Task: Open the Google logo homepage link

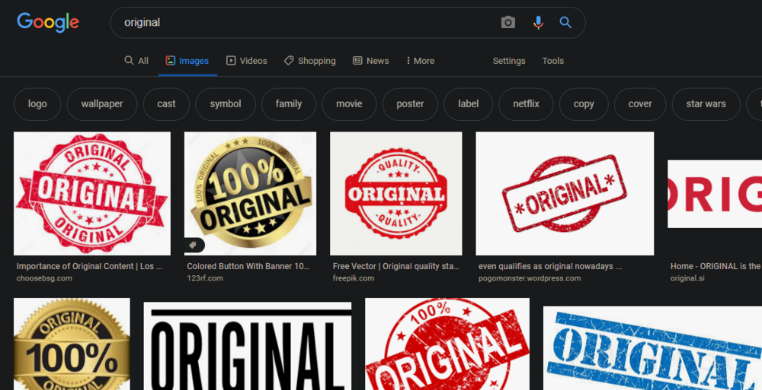Action: [x=47, y=22]
